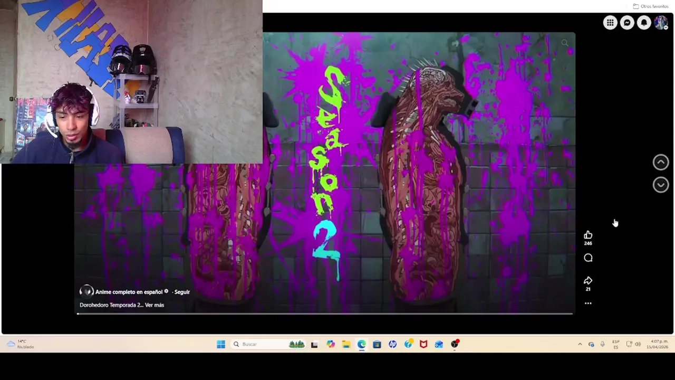Go to previous reel with up chevron

click(661, 162)
